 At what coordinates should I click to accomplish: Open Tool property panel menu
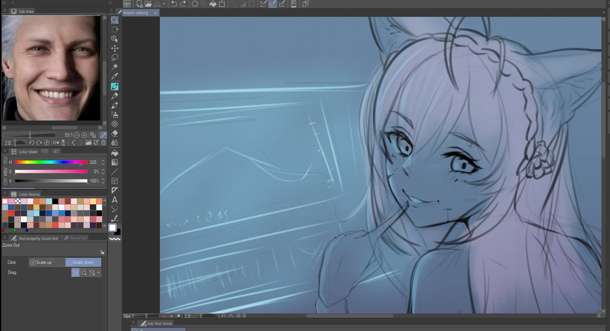(x=5, y=238)
